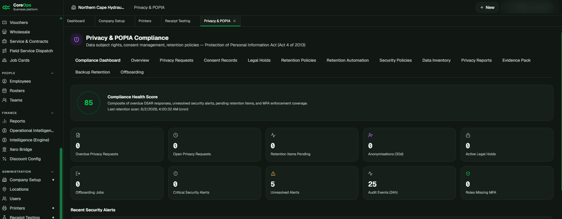Click the CoreOps logo icon

tap(6, 7)
